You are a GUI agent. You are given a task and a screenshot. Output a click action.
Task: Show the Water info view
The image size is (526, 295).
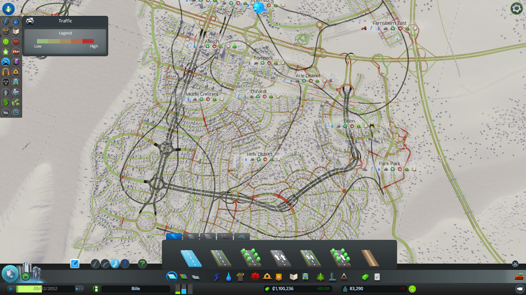16,21
